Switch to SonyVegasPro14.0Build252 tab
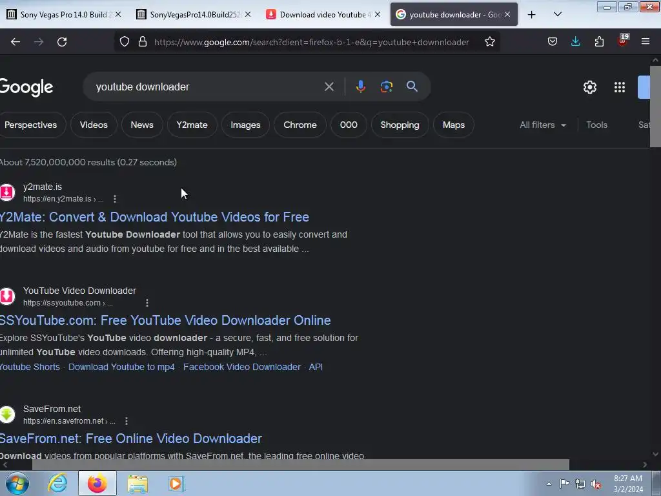The height and width of the screenshot is (496, 661). pyautogui.click(x=193, y=14)
